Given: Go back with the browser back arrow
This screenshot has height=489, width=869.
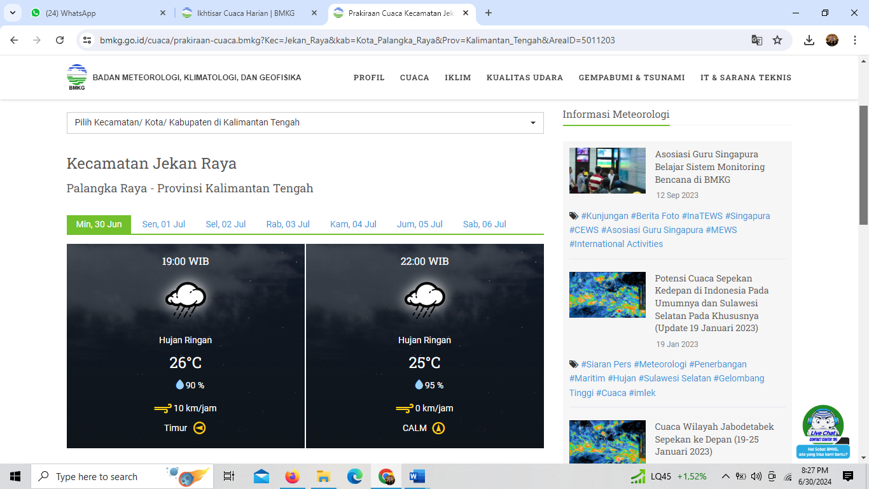Looking at the screenshot, I should [x=14, y=40].
